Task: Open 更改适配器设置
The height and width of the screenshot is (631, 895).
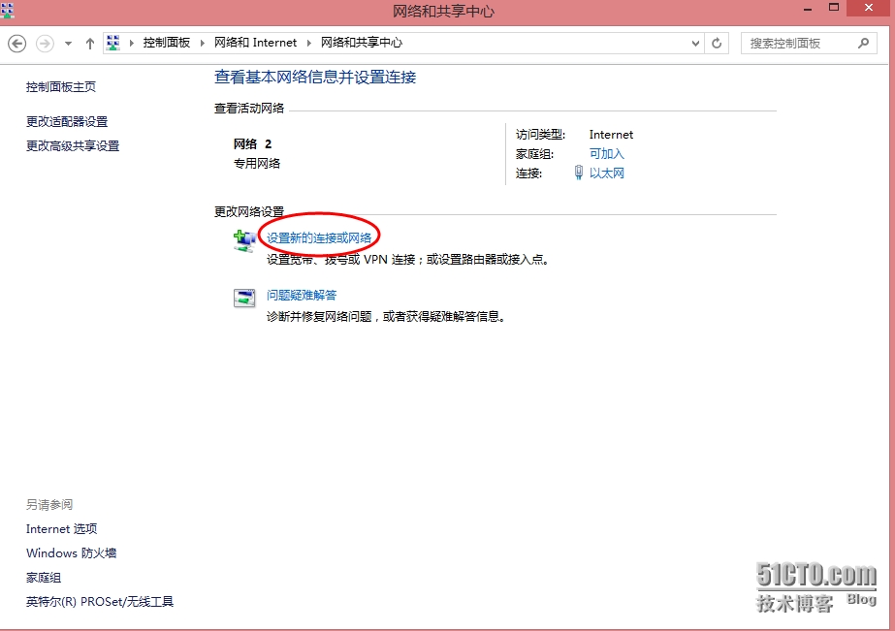Action: coord(67,121)
